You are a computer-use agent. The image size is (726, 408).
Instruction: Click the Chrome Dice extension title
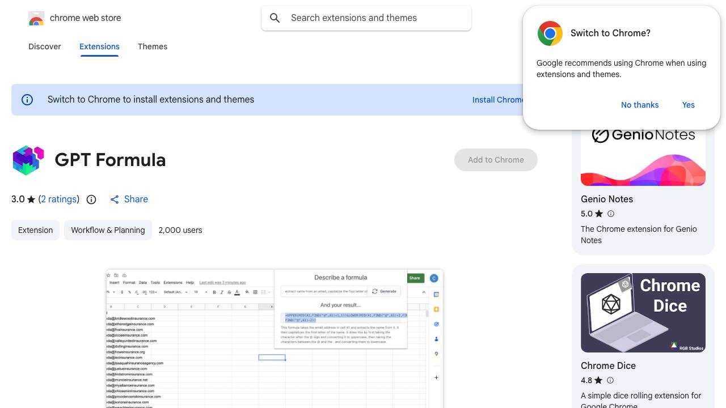click(x=608, y=365)
